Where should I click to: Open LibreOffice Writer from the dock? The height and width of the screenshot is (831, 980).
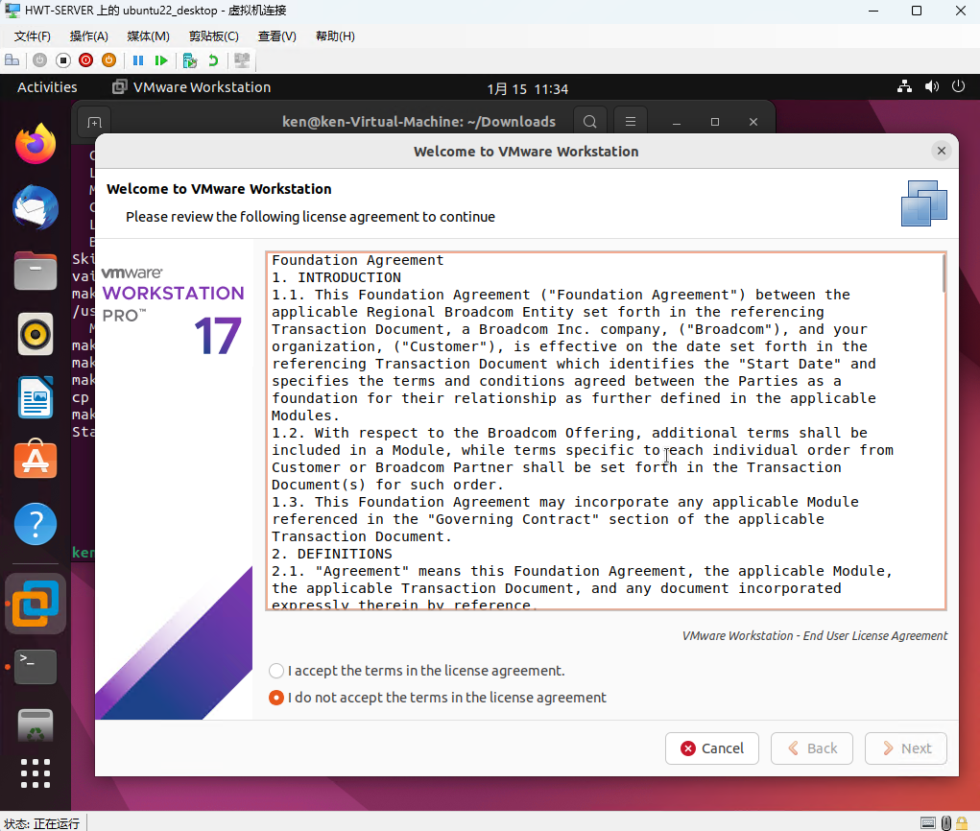(36, 397)
